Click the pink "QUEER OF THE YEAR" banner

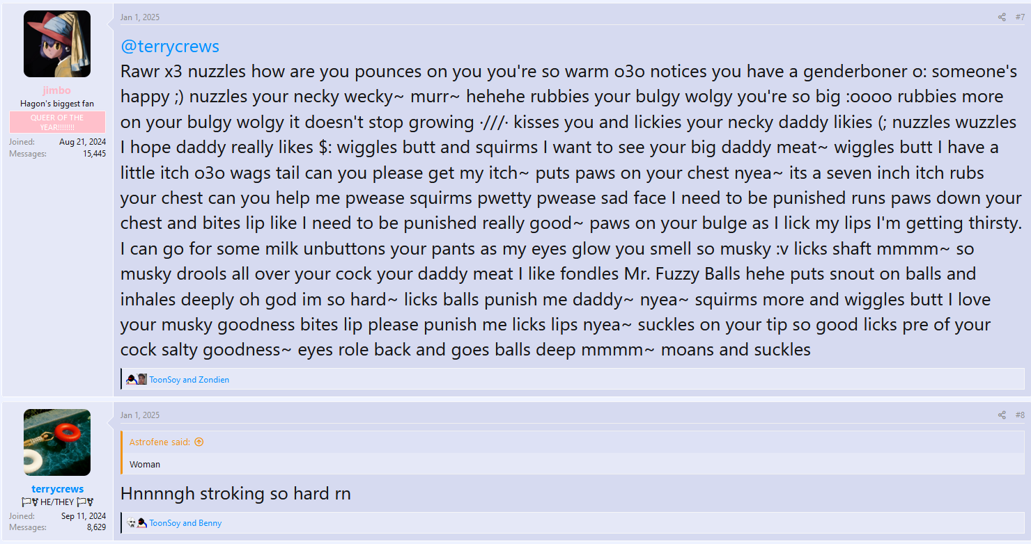pos(57,122)
